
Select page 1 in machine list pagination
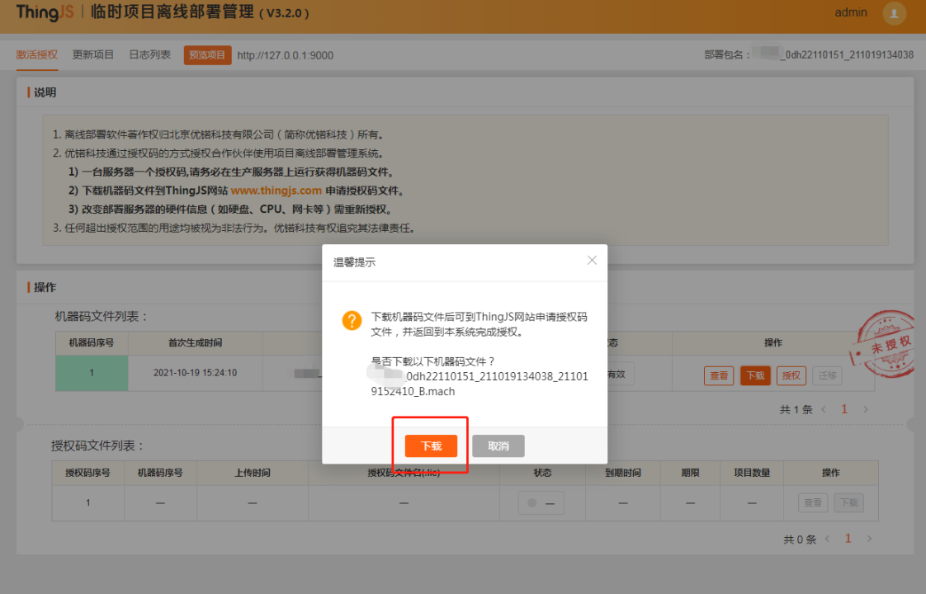[x=844, y=408]
